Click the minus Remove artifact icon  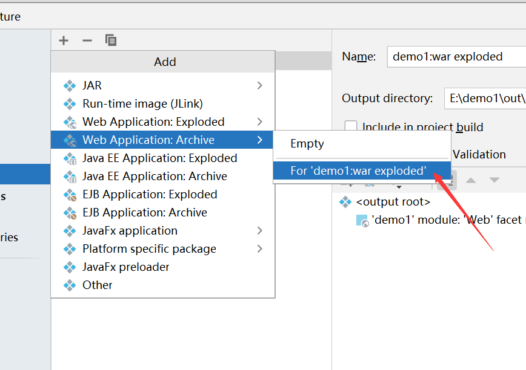click(x=87, y=41)
